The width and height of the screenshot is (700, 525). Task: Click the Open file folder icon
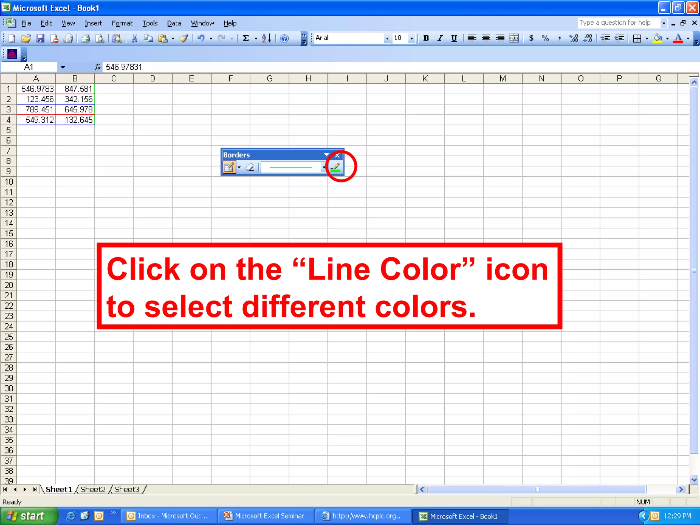[26, 38]
